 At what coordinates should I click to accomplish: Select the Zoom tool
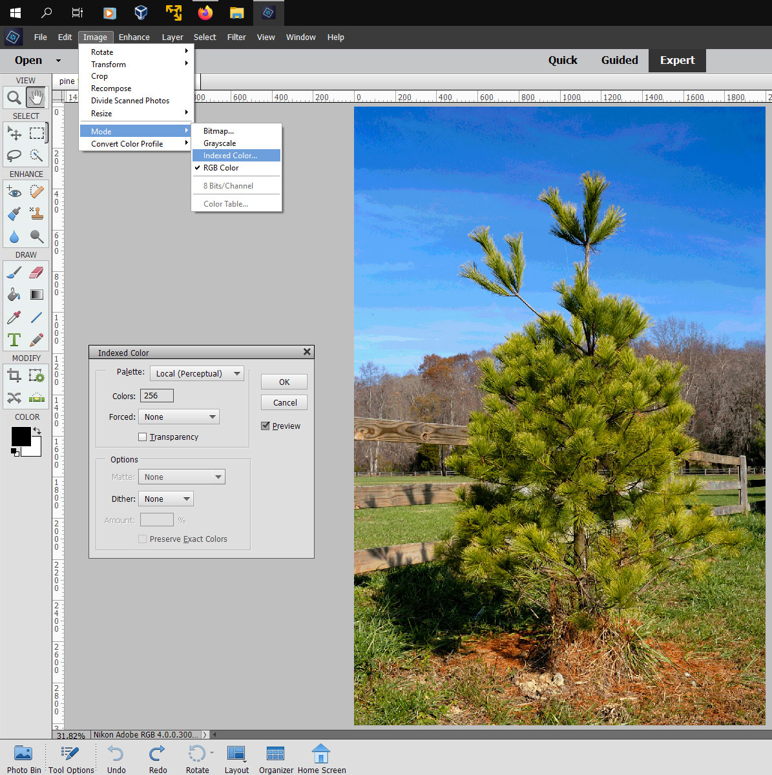pyautogui.click(x=14, y=97)
